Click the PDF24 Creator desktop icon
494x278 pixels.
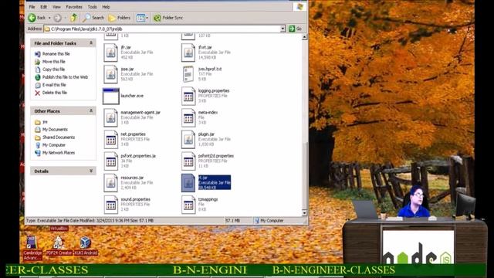(x=59, y=246)
